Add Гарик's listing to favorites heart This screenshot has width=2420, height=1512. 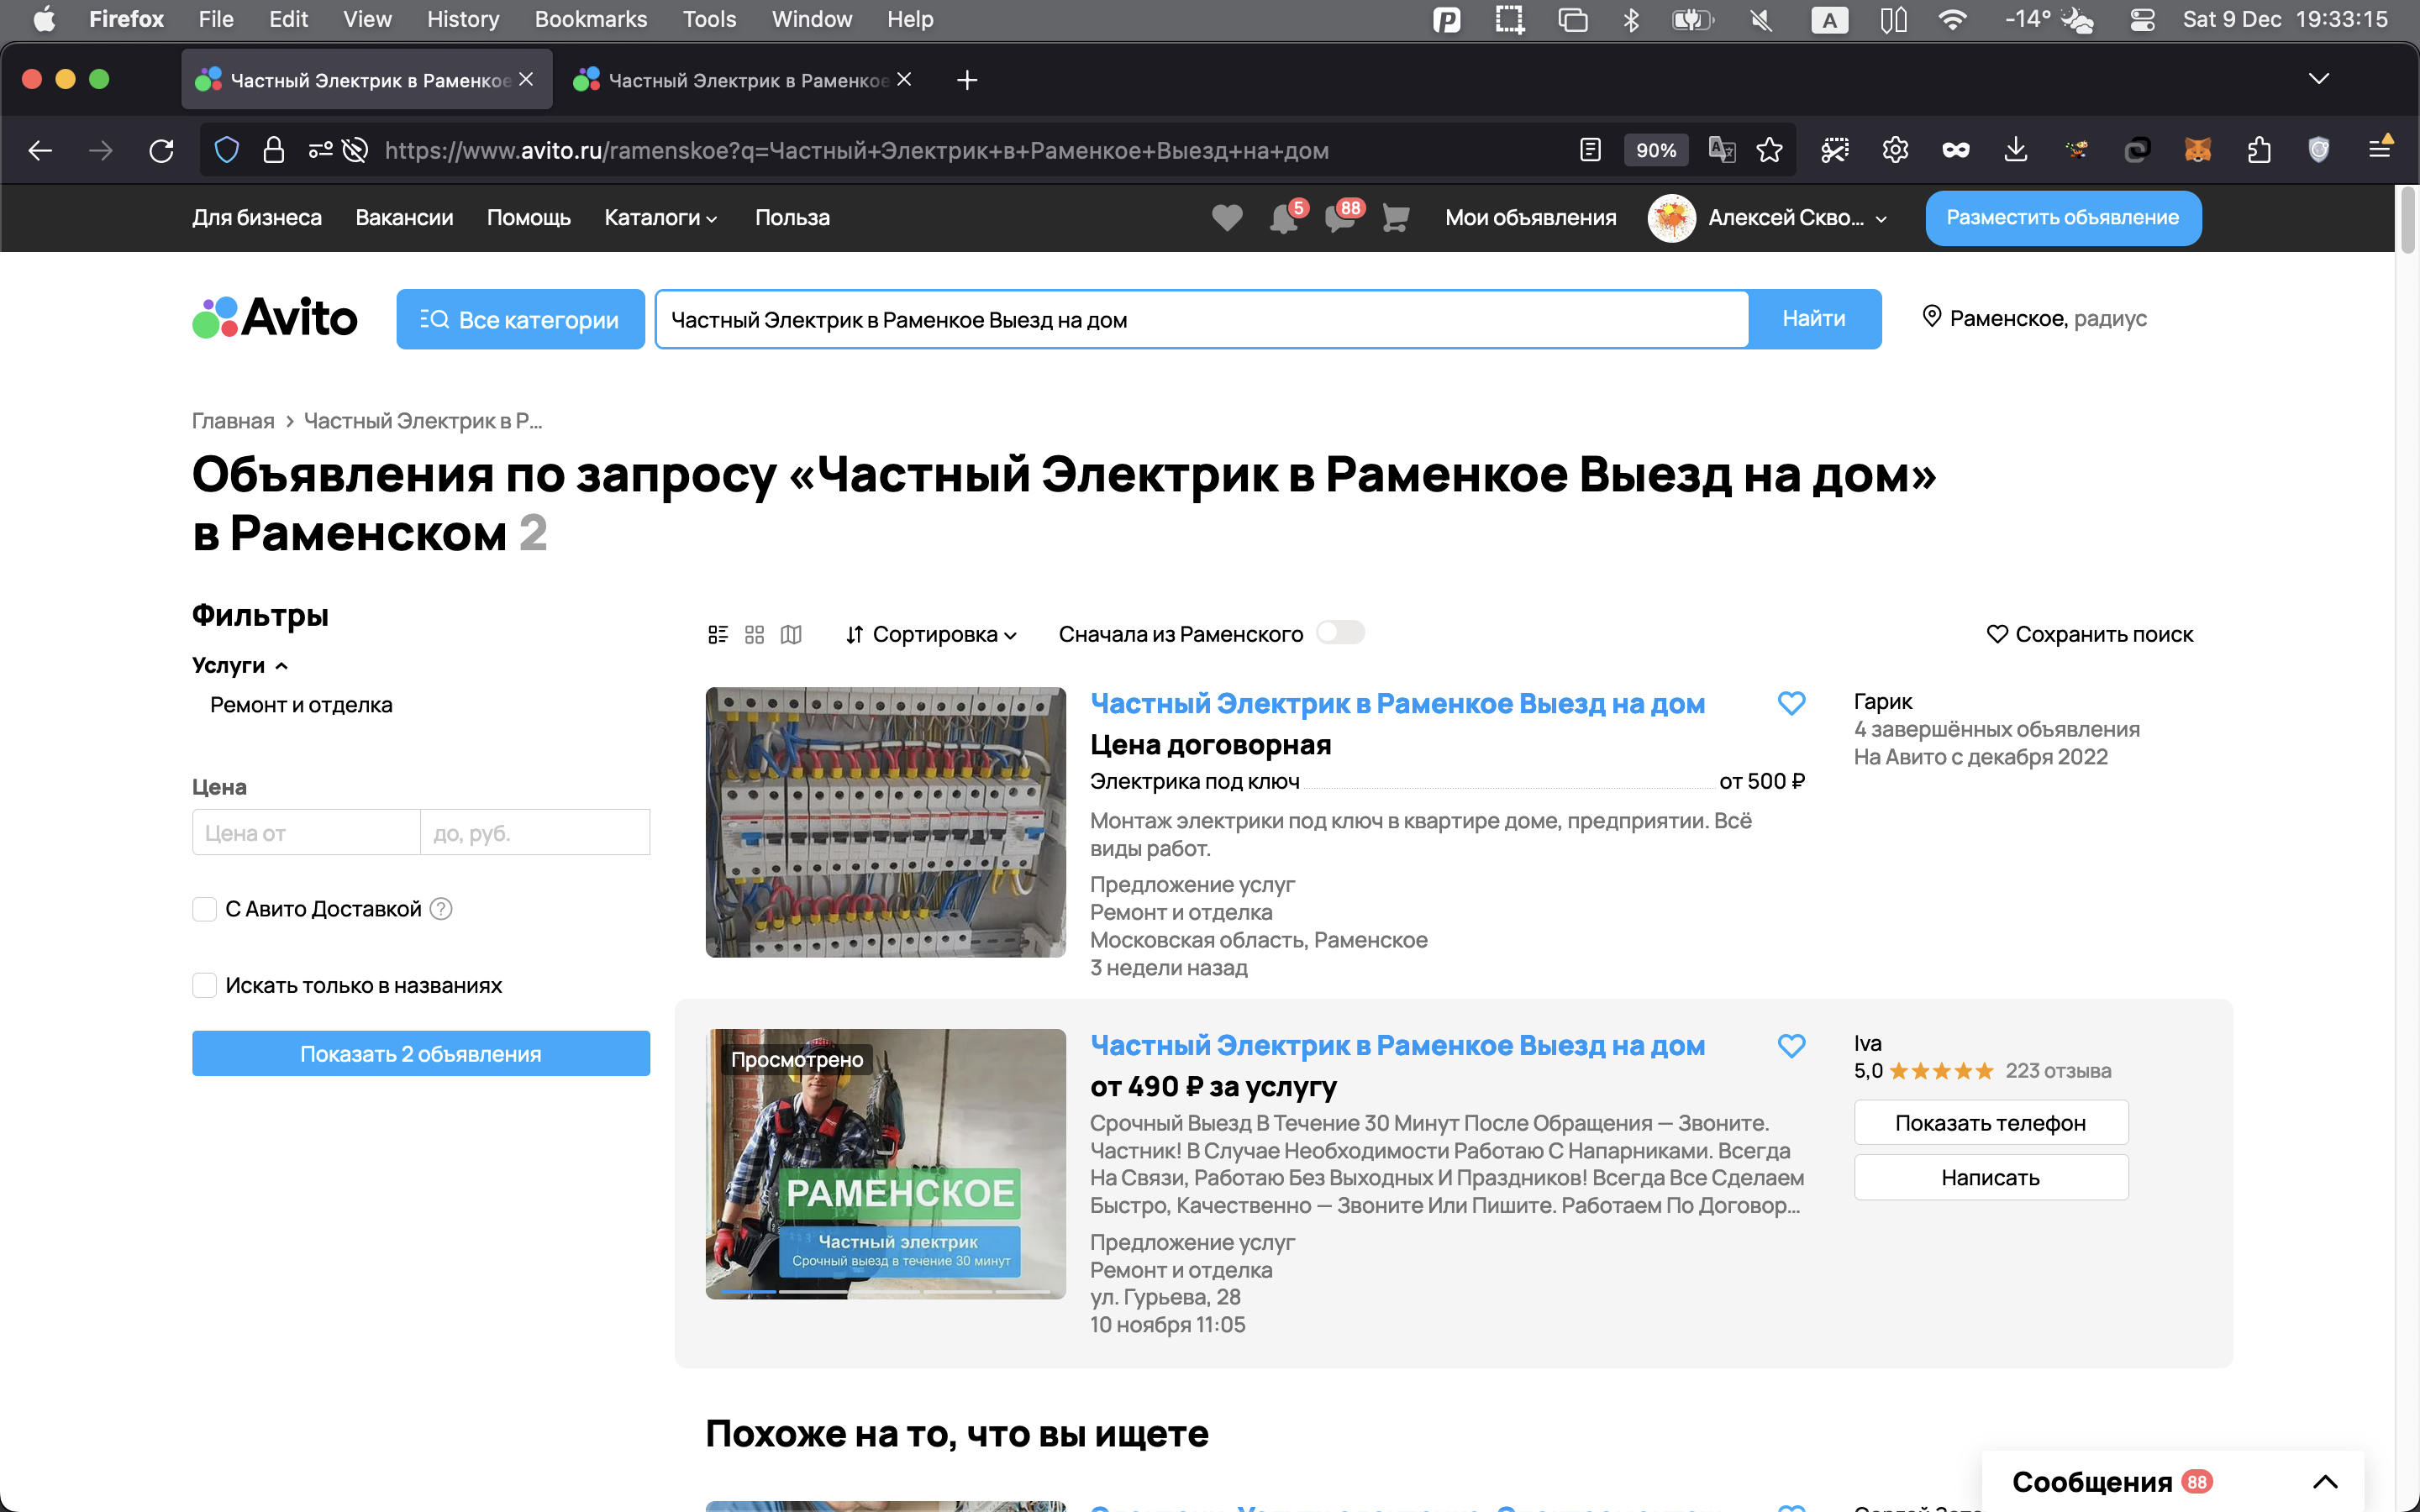1791,703
